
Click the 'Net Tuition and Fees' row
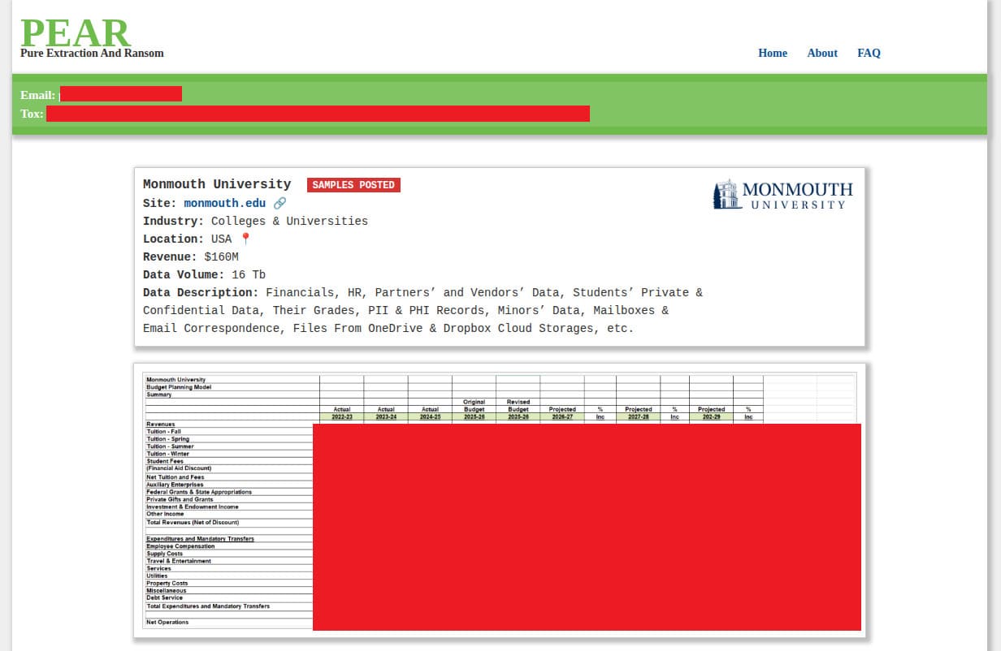pyautogui.click(x=175, y=477)
